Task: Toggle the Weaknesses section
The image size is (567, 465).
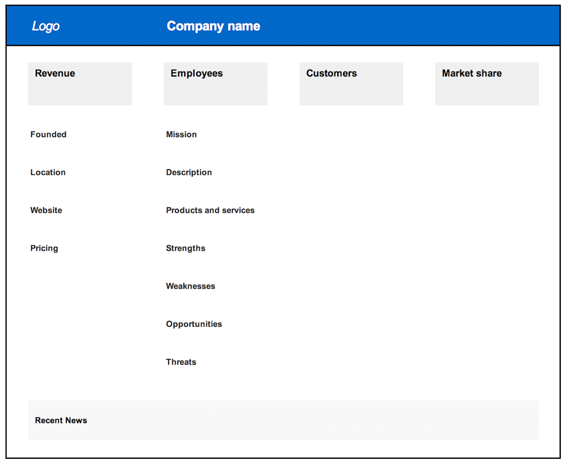Action: coord(190,286)
